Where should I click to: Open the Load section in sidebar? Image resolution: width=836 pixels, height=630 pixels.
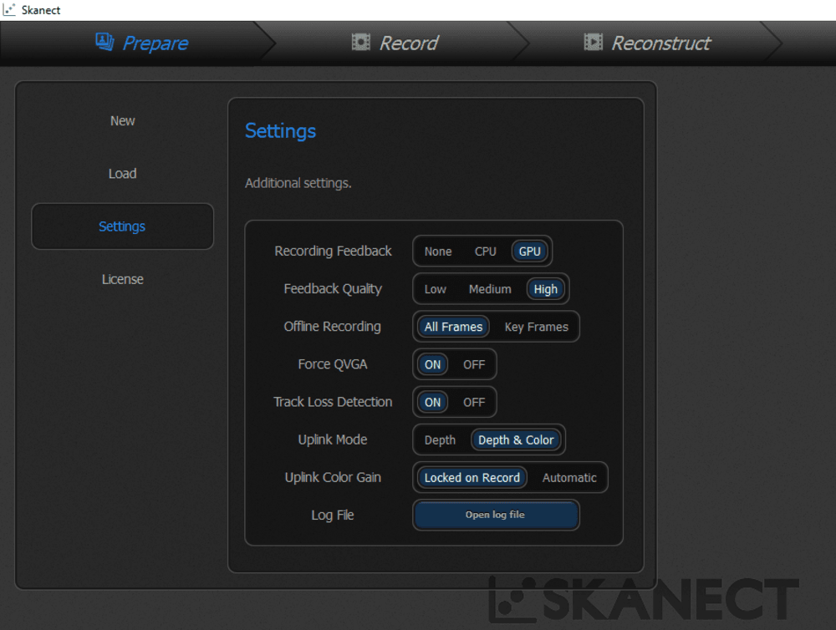(x=123, y=174)
